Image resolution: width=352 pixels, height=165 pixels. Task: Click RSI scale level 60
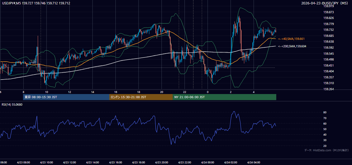tap(325, 123)
